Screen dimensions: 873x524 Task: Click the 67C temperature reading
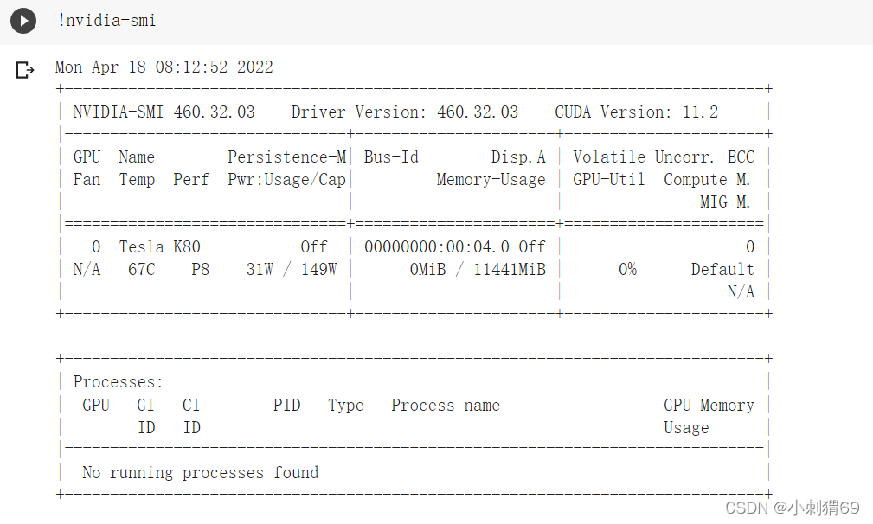141,270
